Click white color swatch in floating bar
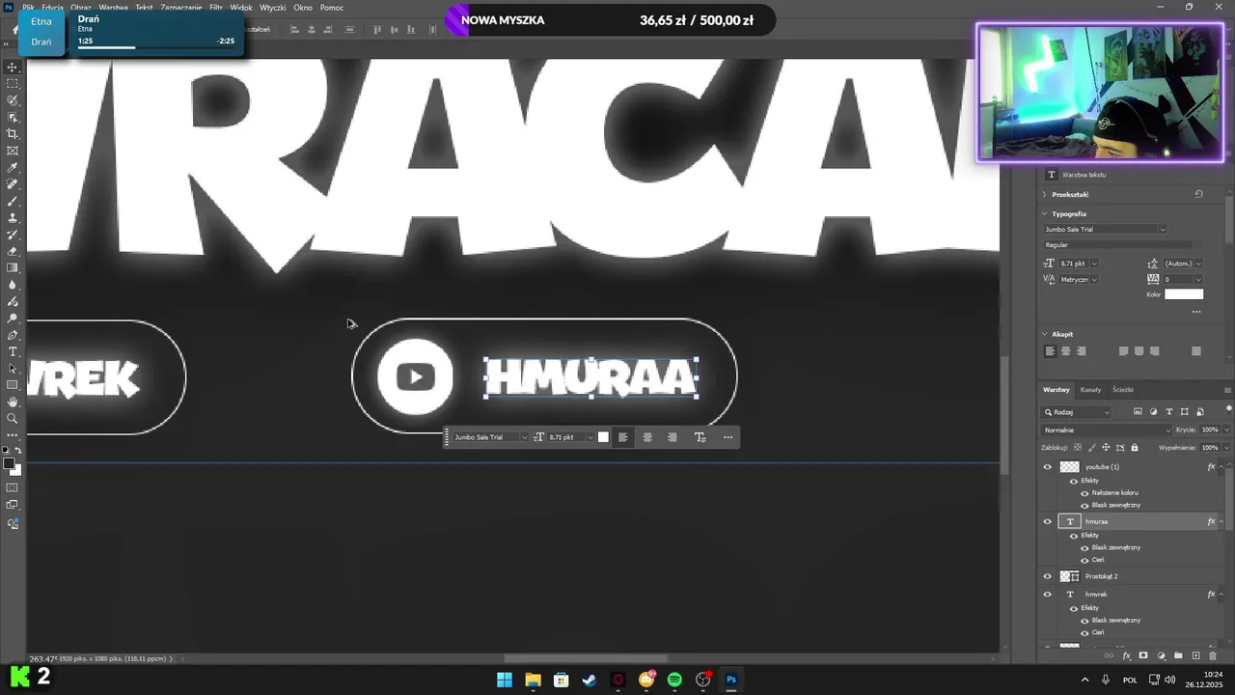Viewport: 1235px width, 695px height. [603, 437]
